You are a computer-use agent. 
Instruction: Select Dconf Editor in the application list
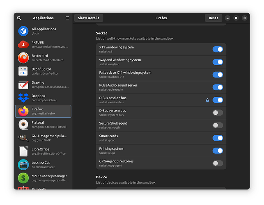pos(43,71)
